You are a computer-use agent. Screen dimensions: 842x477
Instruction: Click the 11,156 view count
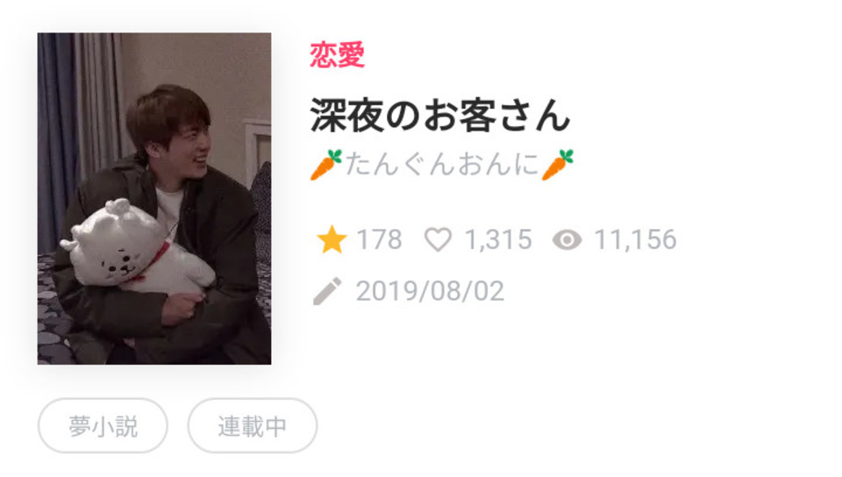[x=635, y=239]
